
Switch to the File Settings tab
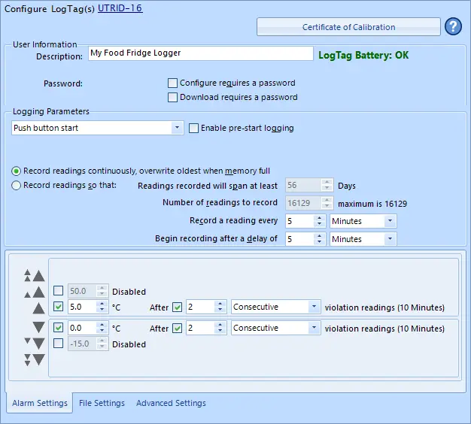[x=102, y=403]
